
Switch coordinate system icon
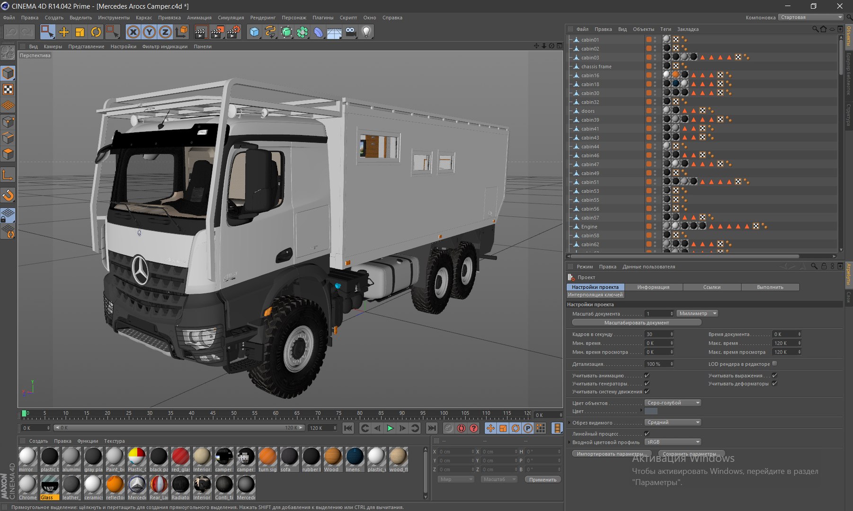pos(181,32)
